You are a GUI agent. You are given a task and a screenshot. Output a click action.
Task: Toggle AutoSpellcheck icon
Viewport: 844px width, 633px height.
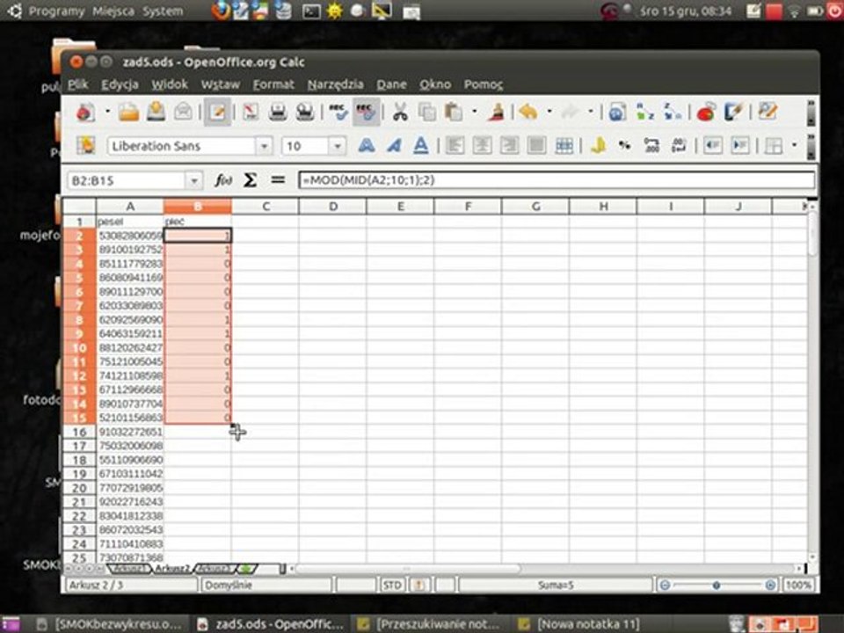(x=366, y=112)
